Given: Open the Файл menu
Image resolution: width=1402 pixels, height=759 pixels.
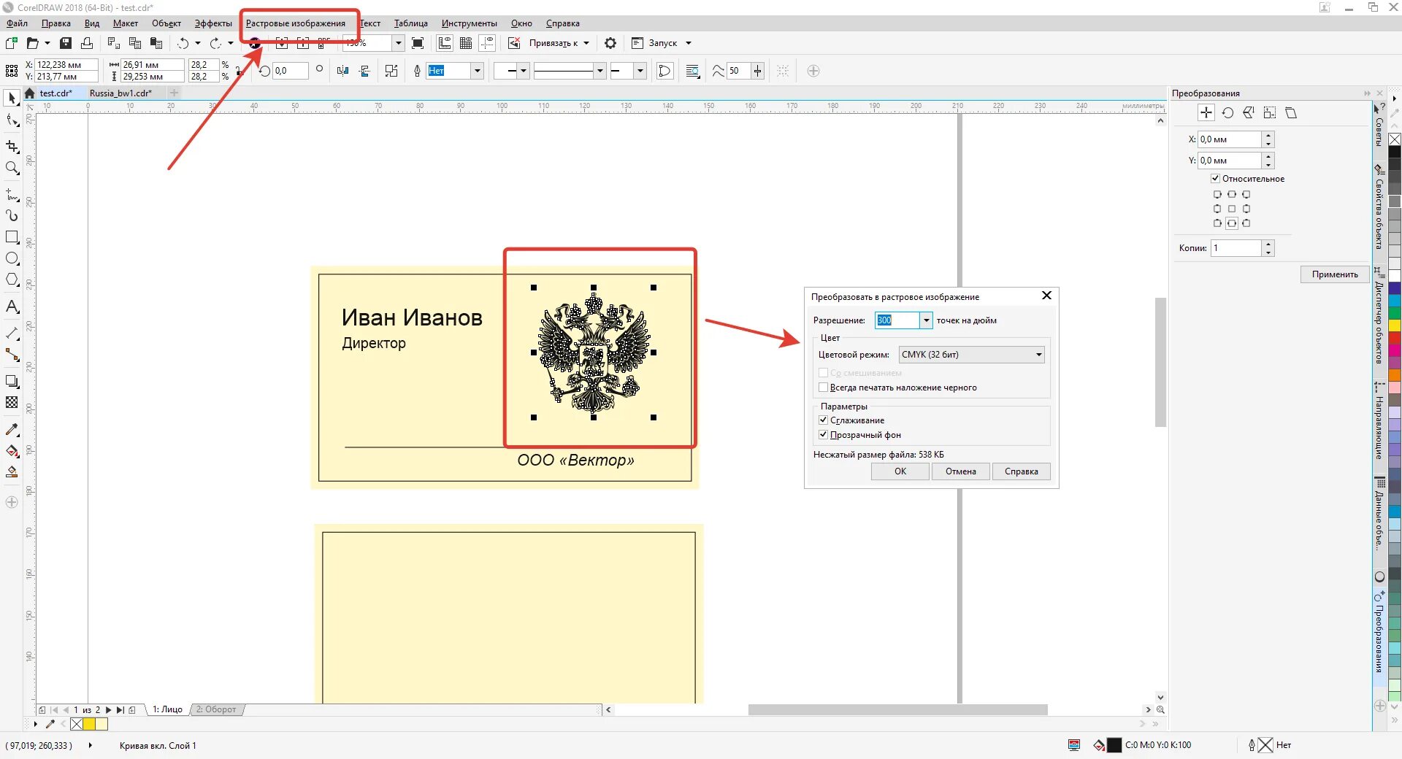Looking at the screenshot, I should click(x=17, y=23).
